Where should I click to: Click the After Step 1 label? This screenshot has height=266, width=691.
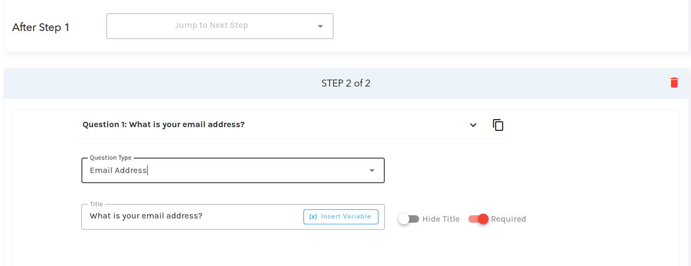pyautogui.click(x=41, y=27)
